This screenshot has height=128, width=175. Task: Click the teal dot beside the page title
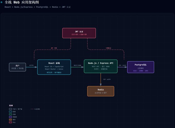point(2,2)
